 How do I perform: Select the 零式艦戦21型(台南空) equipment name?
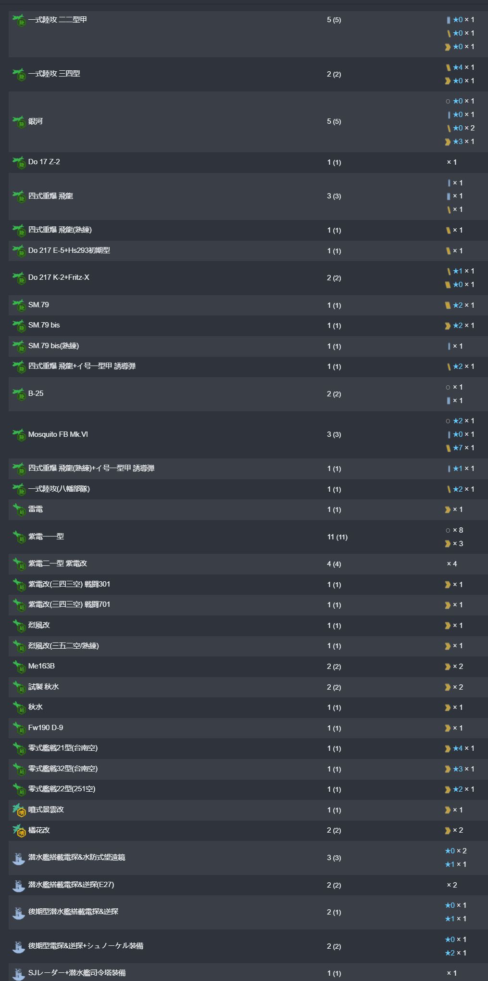(x=63, y=748)
